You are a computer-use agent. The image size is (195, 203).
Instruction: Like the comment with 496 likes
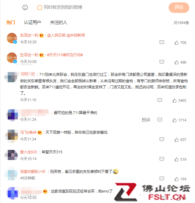point(176,62)
